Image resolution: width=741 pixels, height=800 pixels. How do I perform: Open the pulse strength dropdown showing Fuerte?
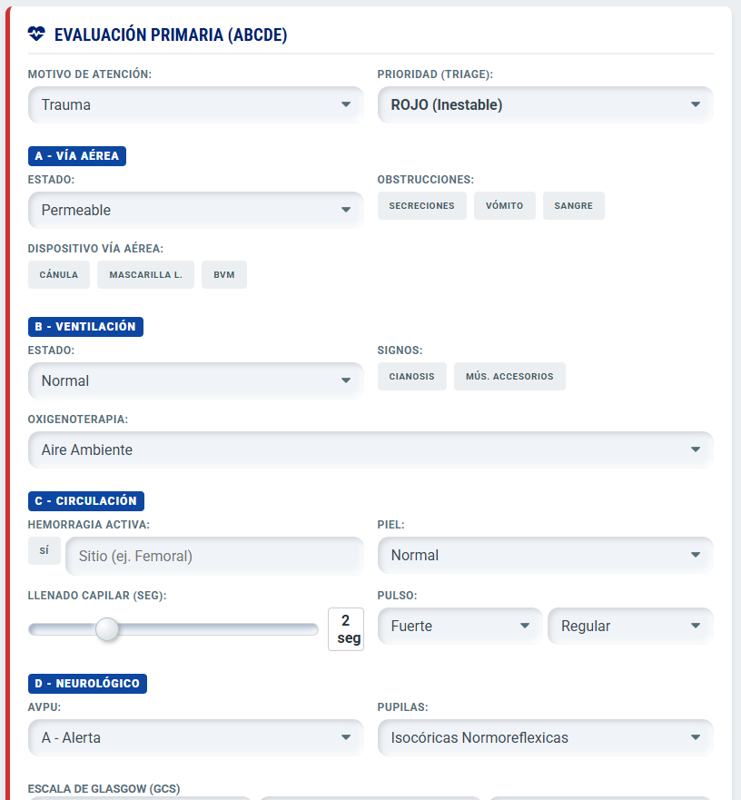[x=459, y=626]
